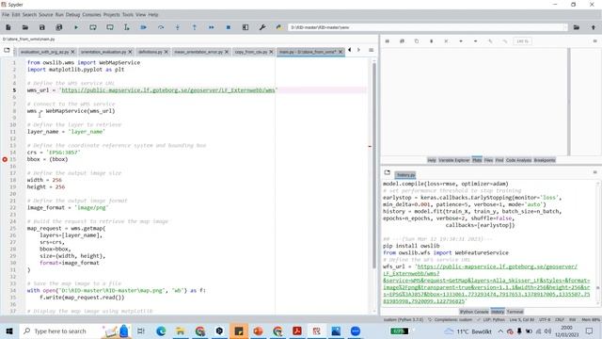Run the file with the play icon
Image resolution: width=602 pixels, height=339 pixels.
point(76,27)
